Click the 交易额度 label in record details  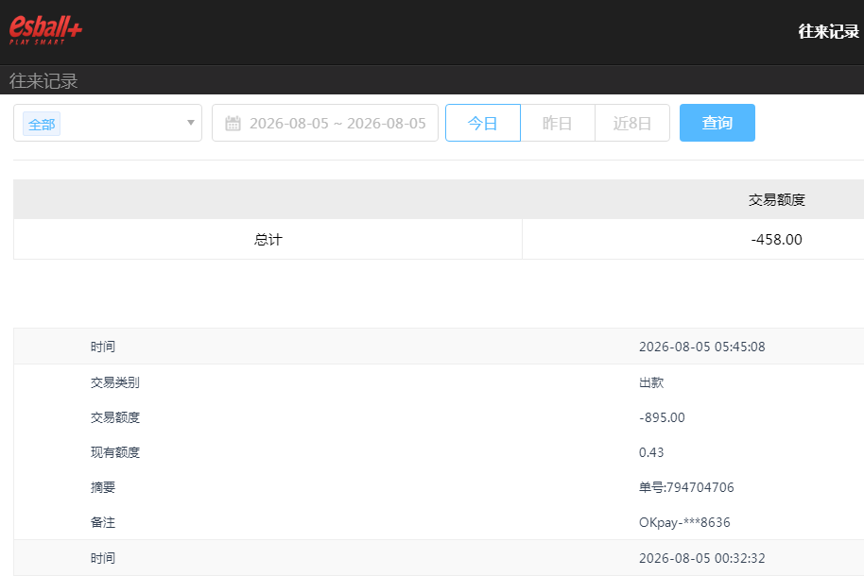[115, 417]
